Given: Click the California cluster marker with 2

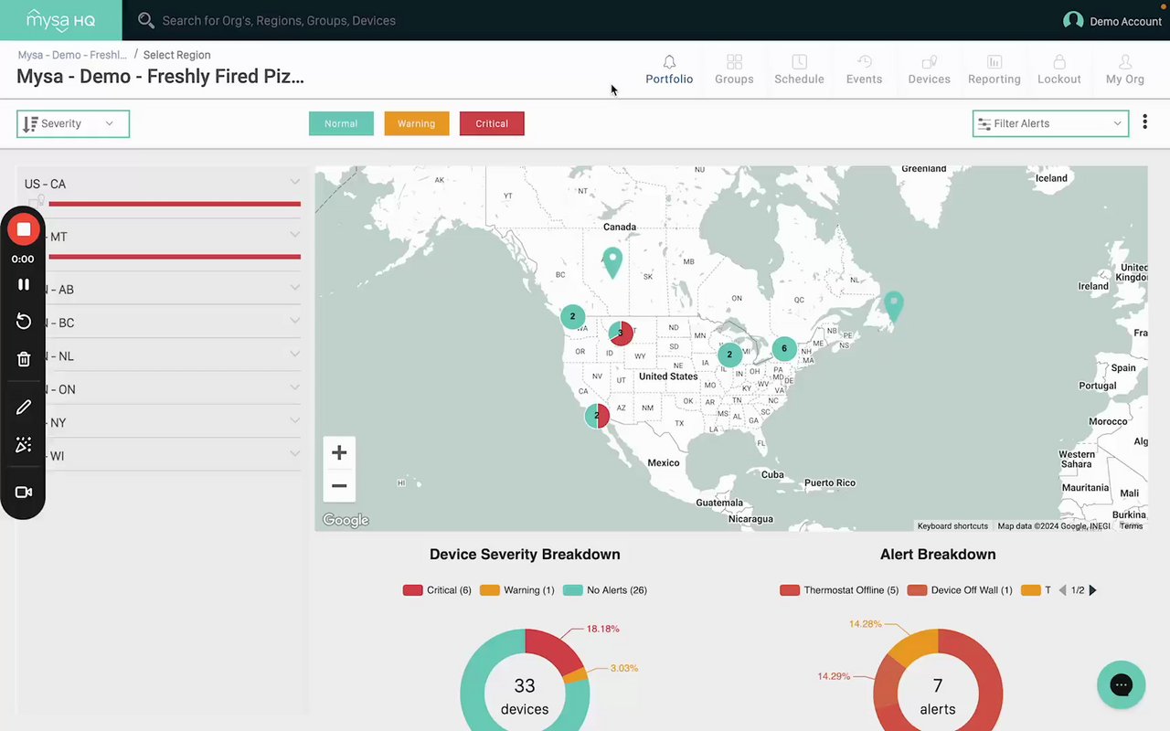Looking at the screenshot, I should tap(597, 415).
